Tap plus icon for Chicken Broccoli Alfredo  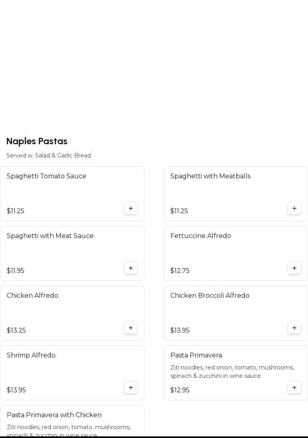[294, 328]
